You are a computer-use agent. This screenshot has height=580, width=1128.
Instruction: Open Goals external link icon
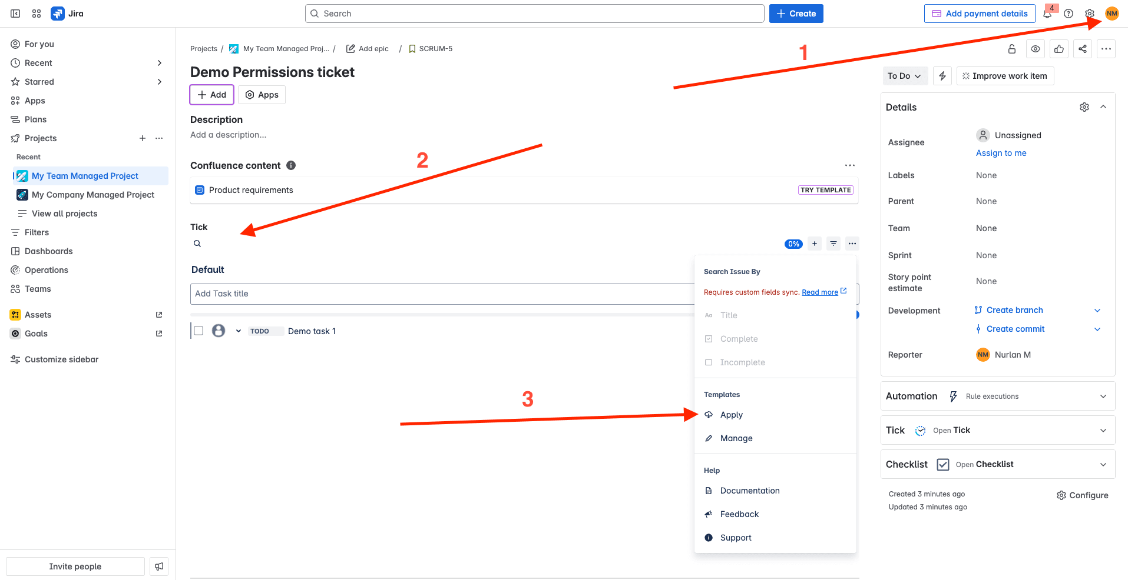tap(159, 334)
